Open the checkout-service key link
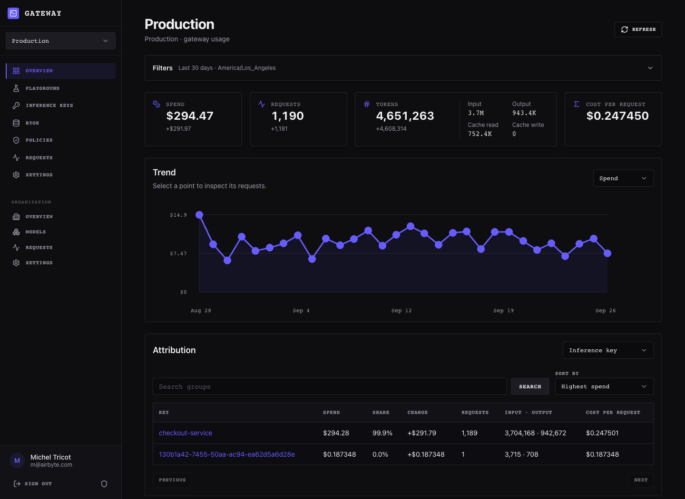Image resolution: width=685 pixels, height=499 pixels. [186, 433]
